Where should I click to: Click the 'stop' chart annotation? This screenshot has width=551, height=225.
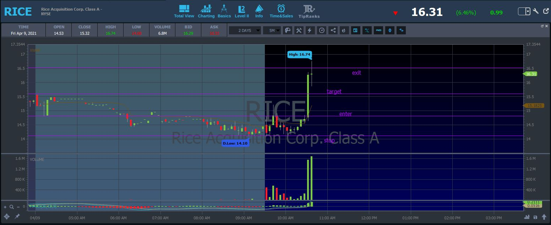click(x=329, y=140)
